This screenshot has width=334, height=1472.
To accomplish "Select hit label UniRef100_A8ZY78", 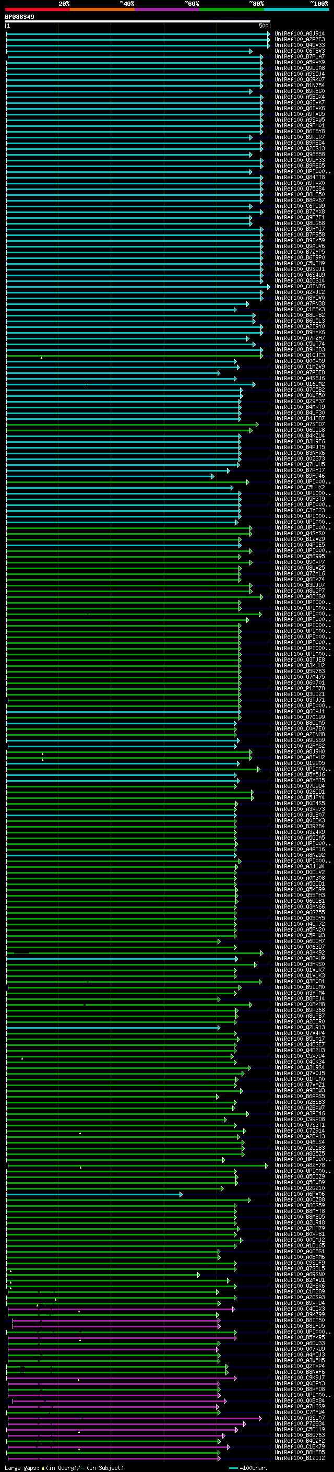I will [300, 1165].
